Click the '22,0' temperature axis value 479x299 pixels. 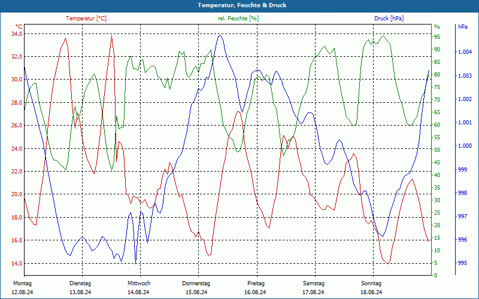point(17,172)
